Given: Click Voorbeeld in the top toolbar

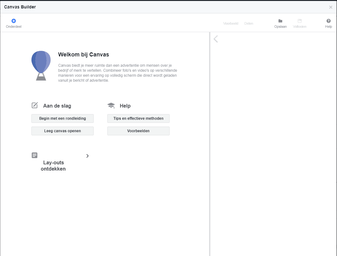Looking at the screenshot, I should (231, 23).
